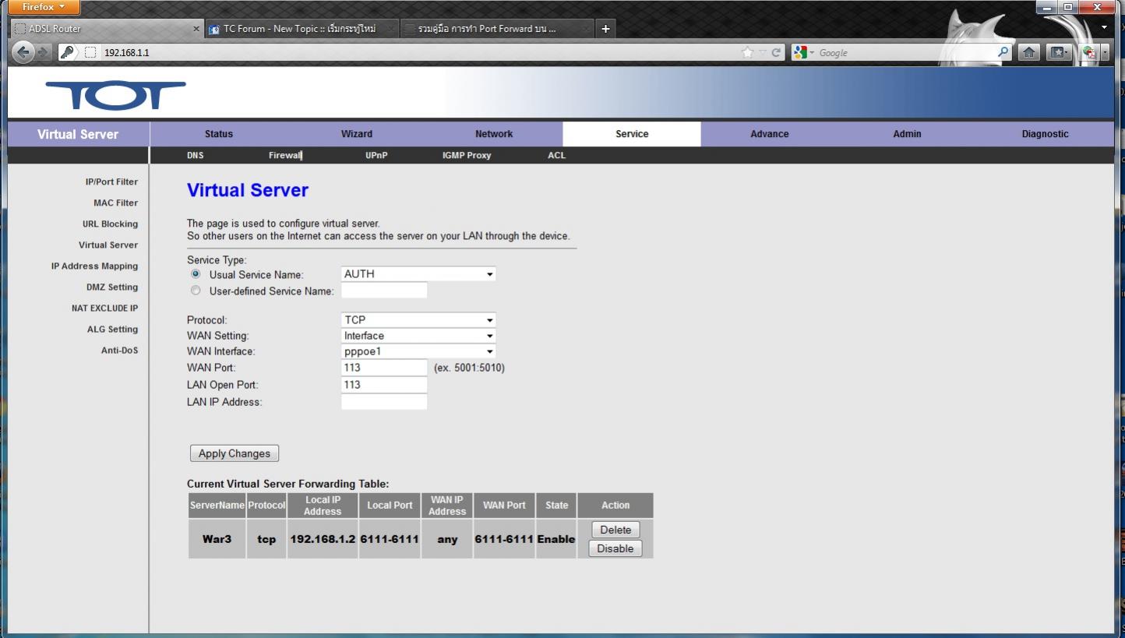
Task: Click the LAN IP Address field
Action: [384, 402]
